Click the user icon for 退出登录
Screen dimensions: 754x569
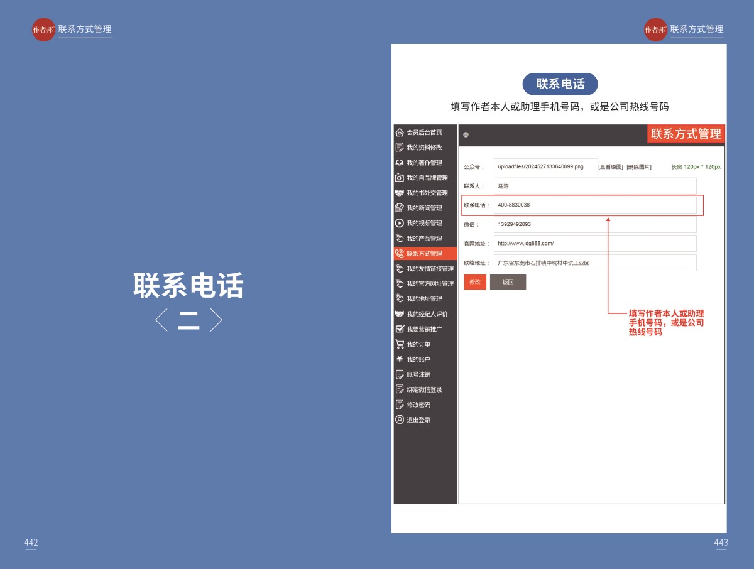coord(399,420)
